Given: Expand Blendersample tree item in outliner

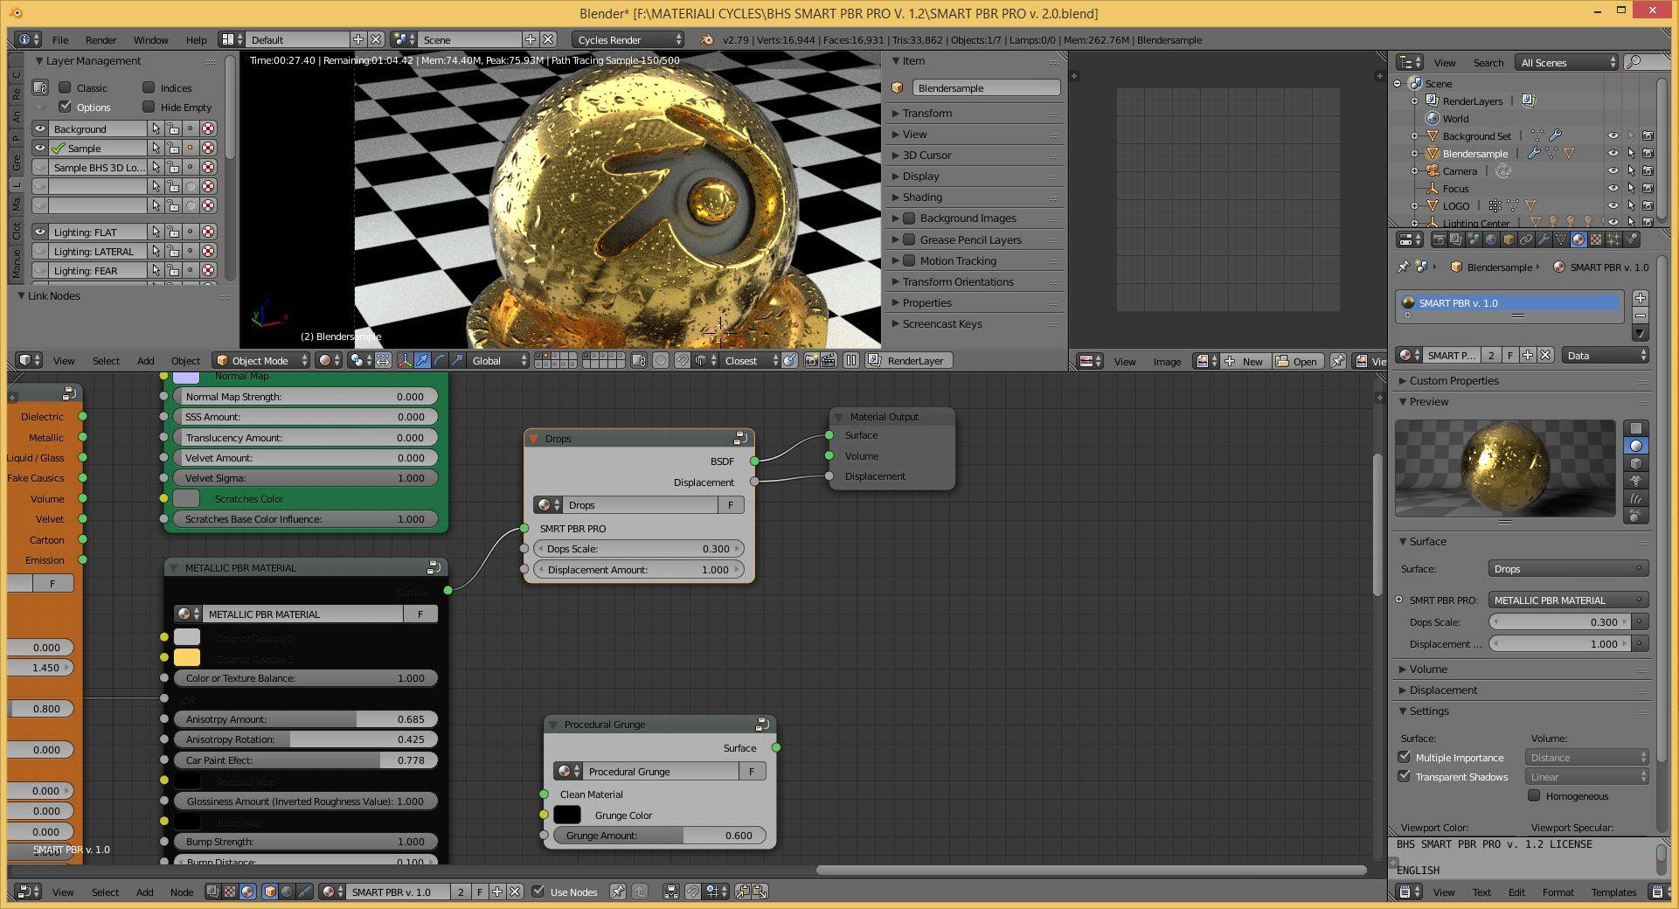Looking at the screenshot, I should point(1415,154).
